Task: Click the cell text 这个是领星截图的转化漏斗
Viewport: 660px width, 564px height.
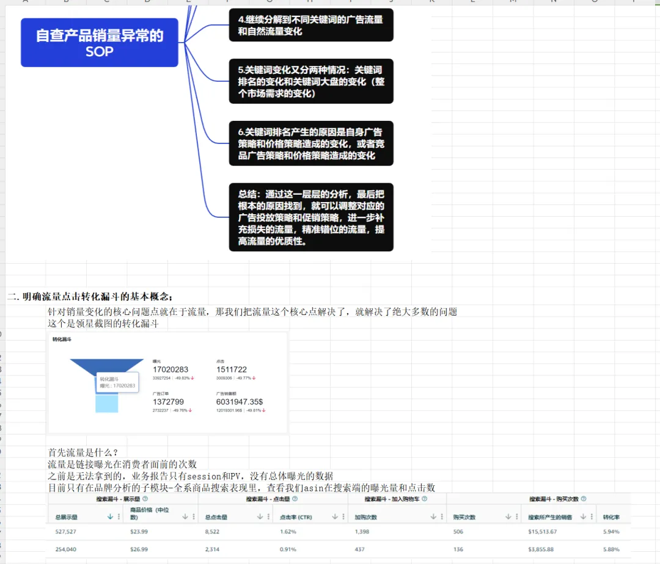Action: click(103, 324)
